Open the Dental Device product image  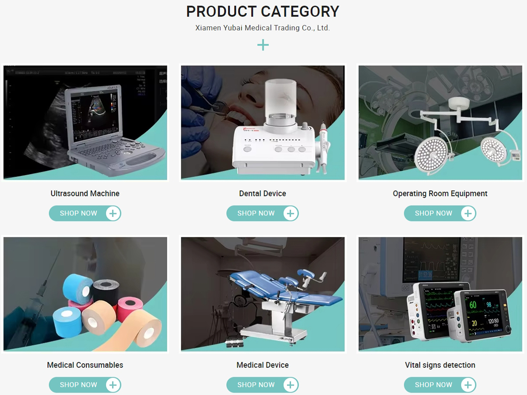[263, 122]
